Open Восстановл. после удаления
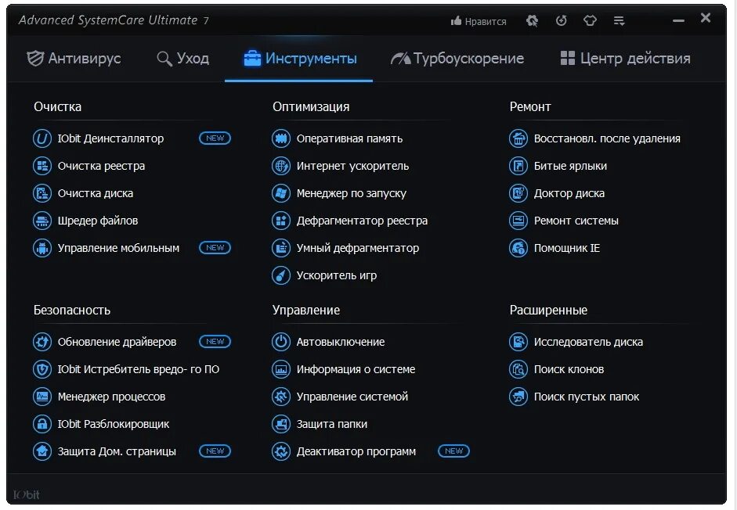Screen dimensions: 737x510 tap(607, 138)
